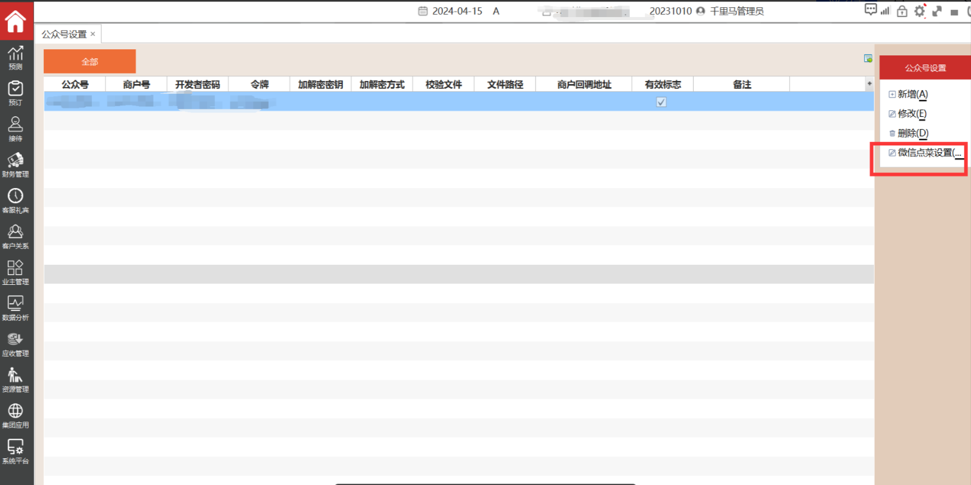The height and width of the screenshot is (485, 971).
Task: Click the export icon above table
Action: pos(868,58)
